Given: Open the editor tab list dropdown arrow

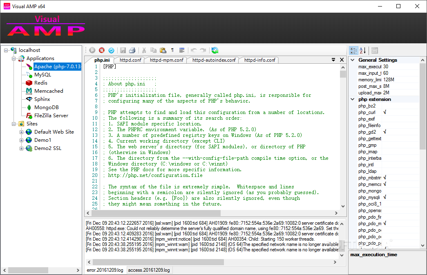Looking at the screenshot, I should click(x=333, y=60).
